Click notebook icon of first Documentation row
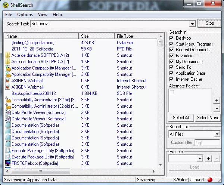The height and width of the screenshot is (185, 224). [8, 125]
